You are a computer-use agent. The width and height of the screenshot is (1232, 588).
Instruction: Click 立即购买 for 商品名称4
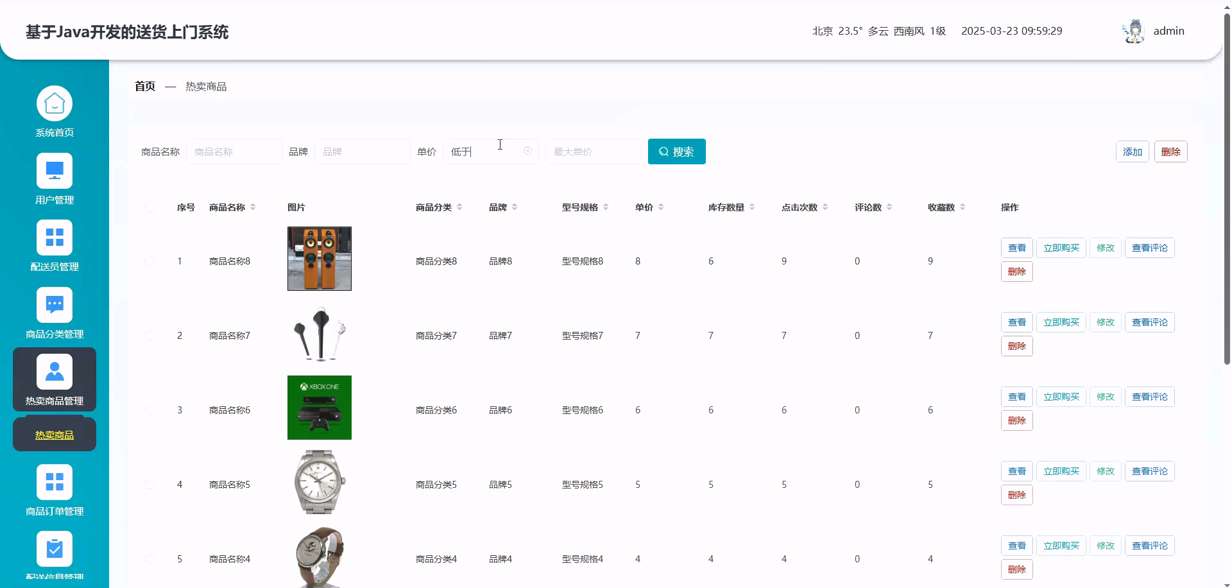[1061, 546]
